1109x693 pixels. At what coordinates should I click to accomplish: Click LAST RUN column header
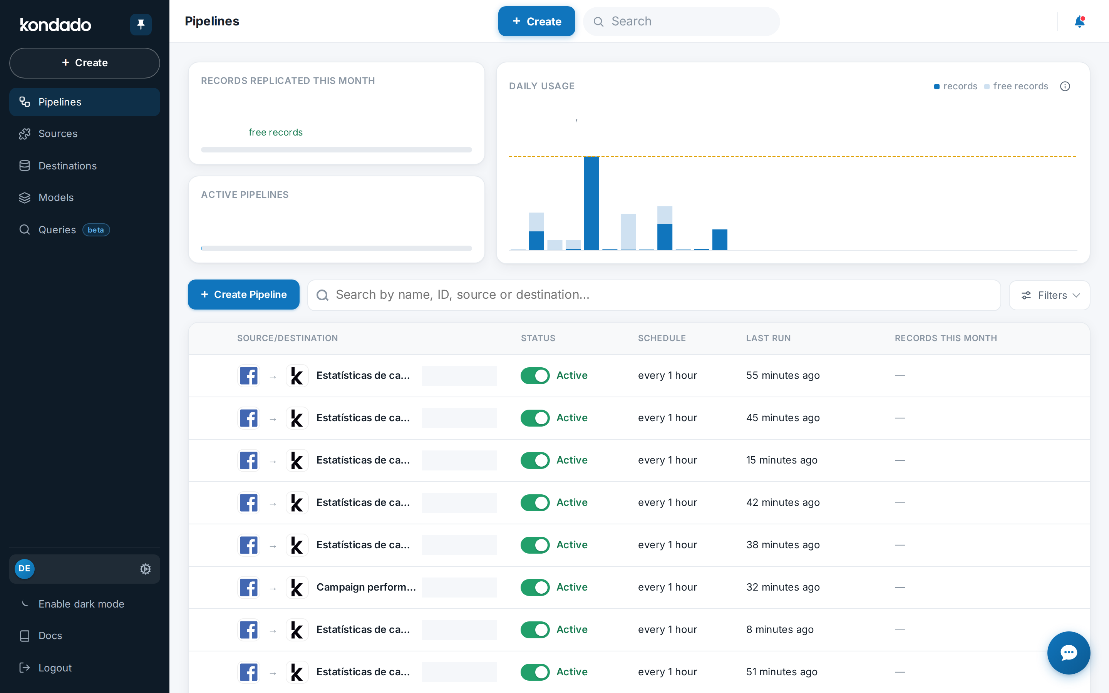coord(768,338)
